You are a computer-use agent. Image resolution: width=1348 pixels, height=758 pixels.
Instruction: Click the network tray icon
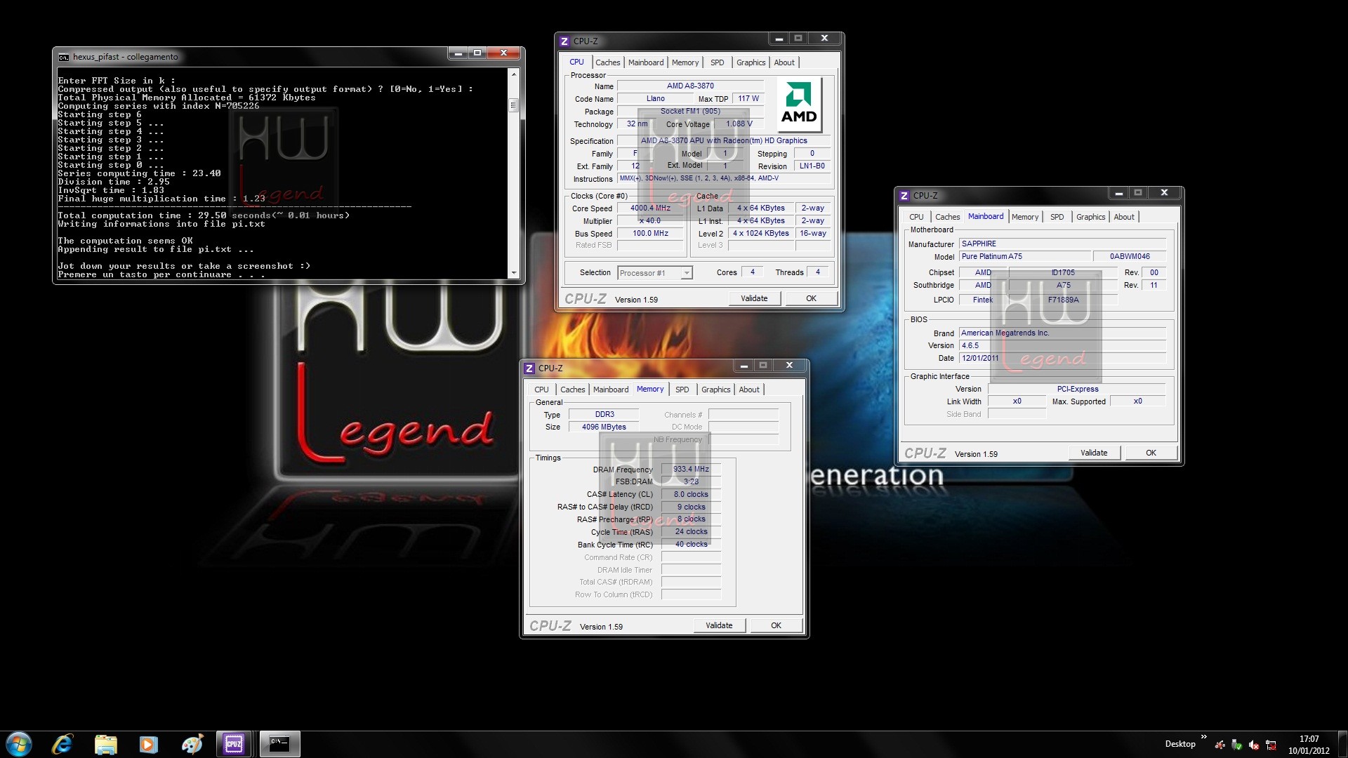point(1271,745)
